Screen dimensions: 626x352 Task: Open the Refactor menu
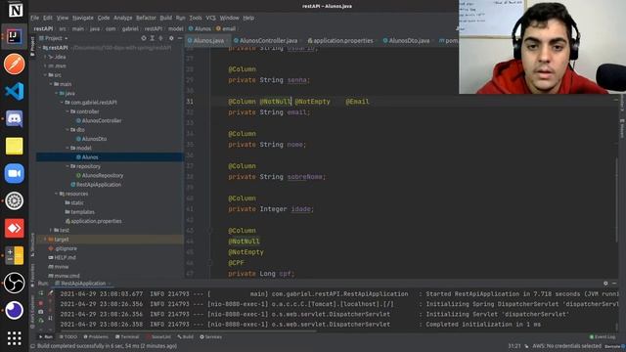146,18
